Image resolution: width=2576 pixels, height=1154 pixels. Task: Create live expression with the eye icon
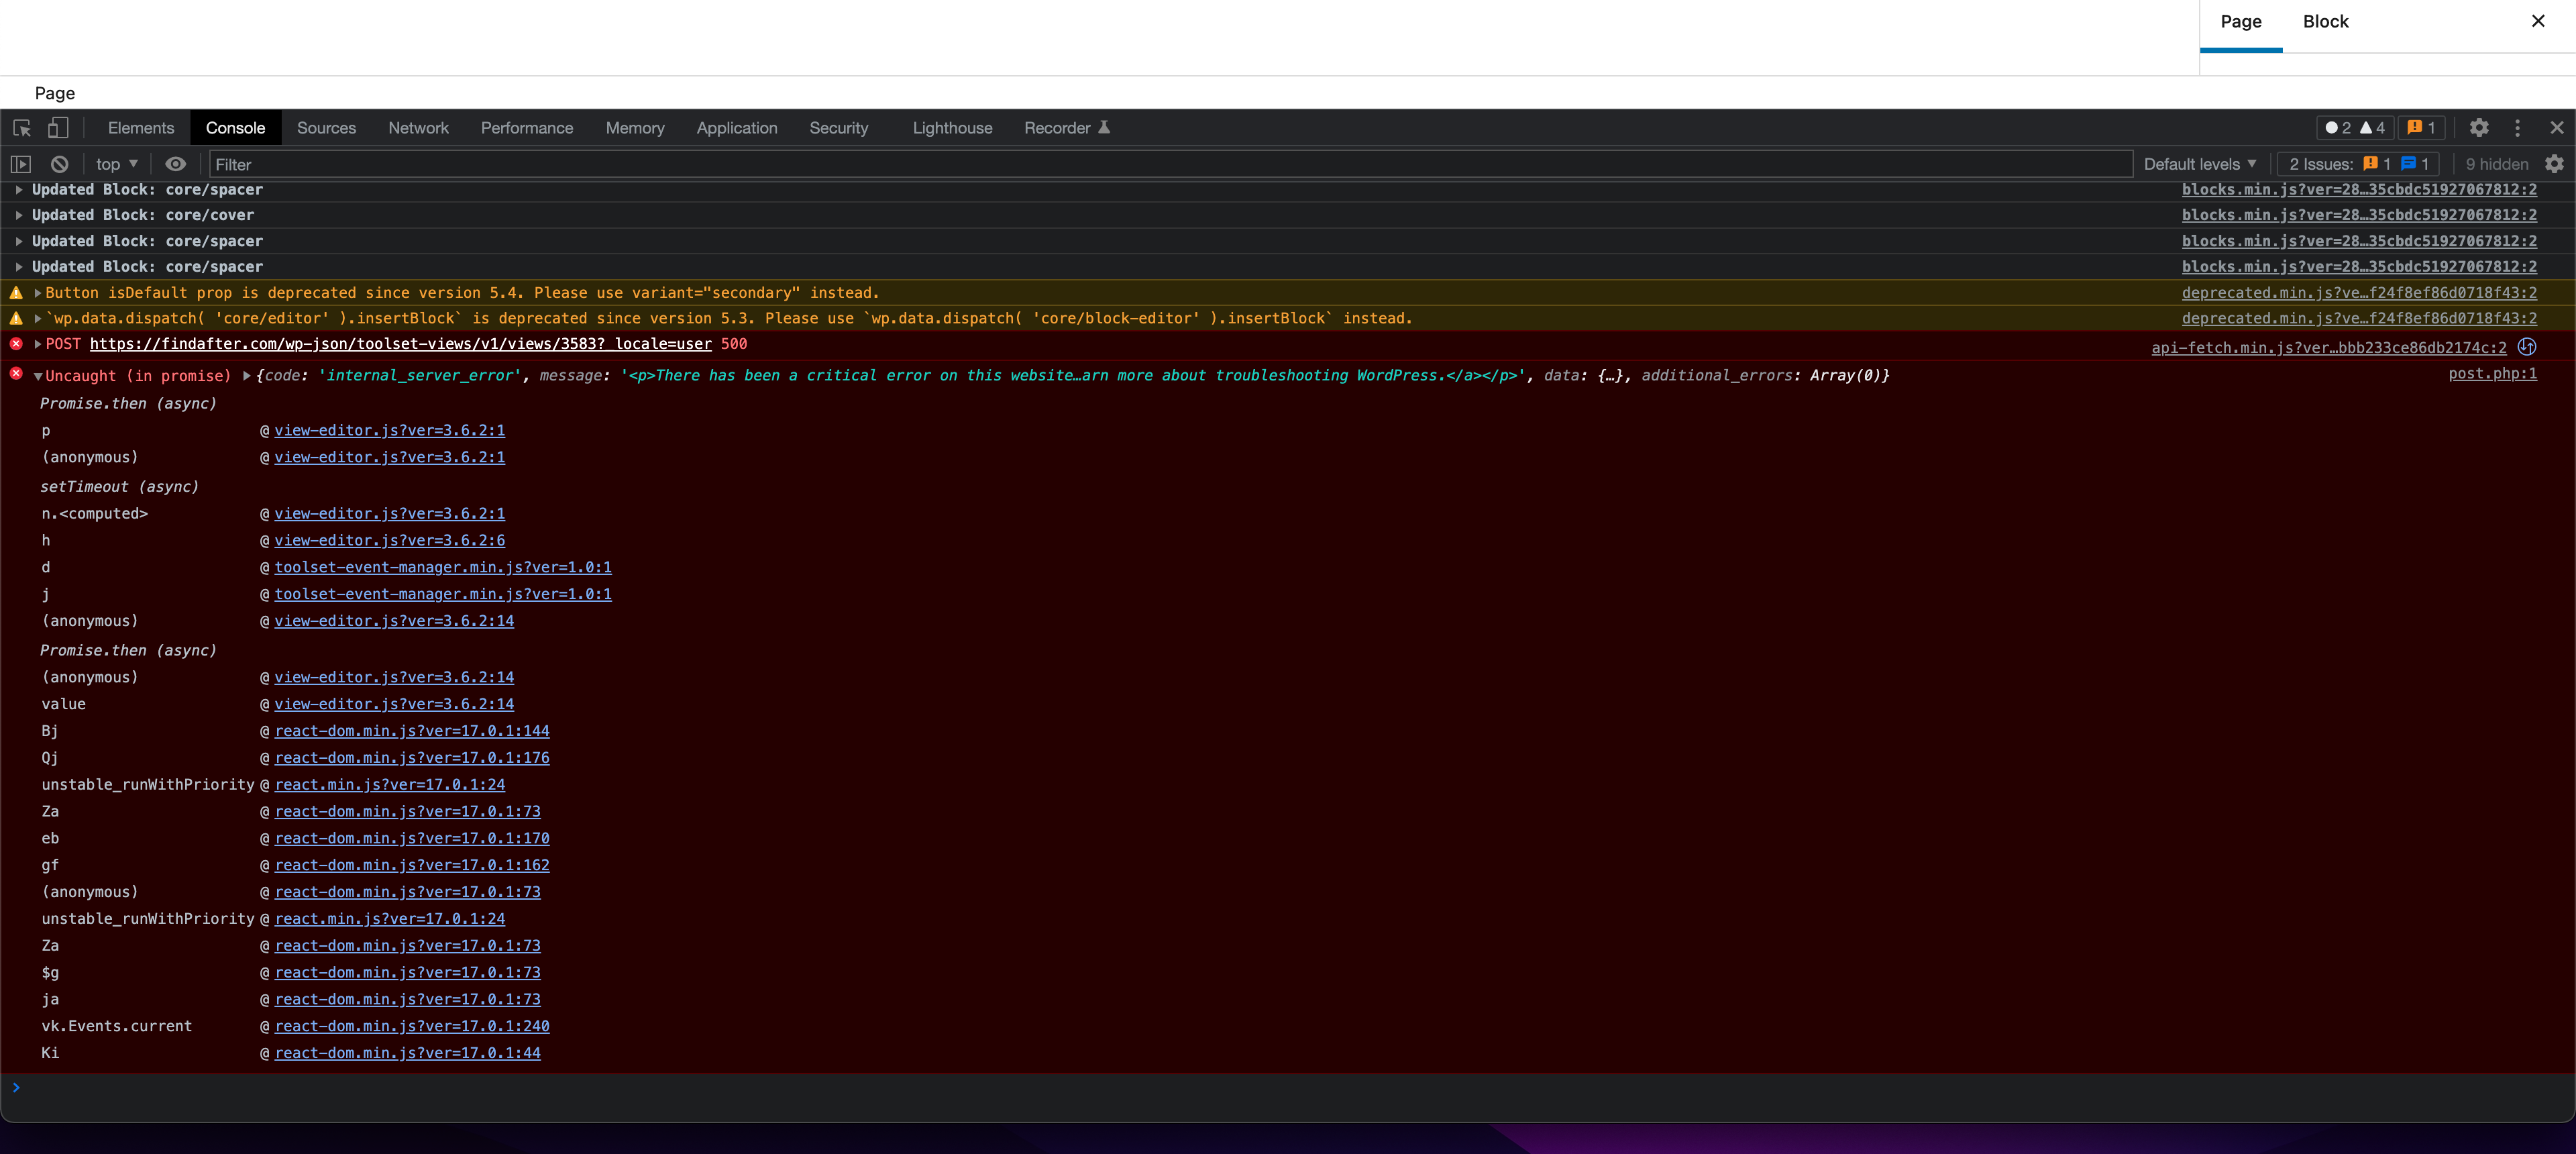(x=176, y=164)
